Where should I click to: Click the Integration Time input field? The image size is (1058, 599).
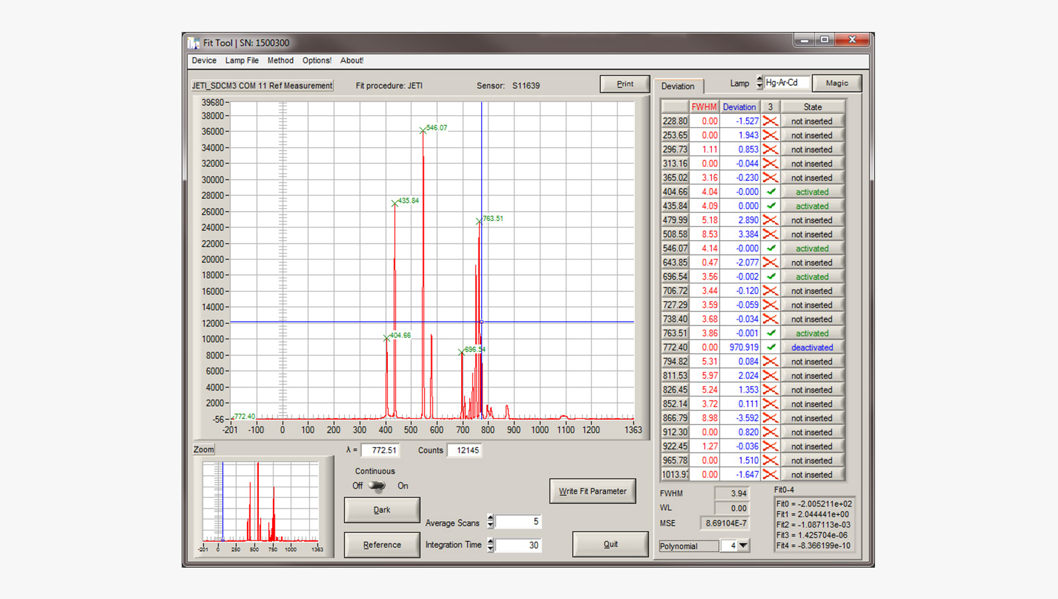[x=518, y=545]
